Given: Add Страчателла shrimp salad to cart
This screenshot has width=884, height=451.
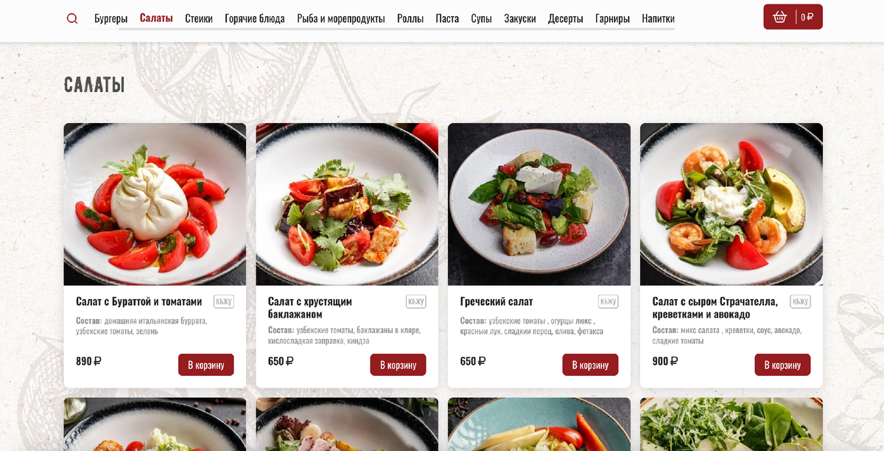Looking at the screenshot, I should pyautogui.click(x=782, y=365).
